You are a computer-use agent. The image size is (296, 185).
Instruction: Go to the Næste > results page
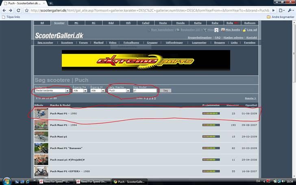click(250, 98)
